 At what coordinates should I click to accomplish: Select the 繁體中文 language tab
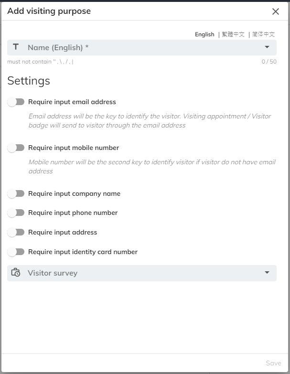pyautogui.click(x=233, y=34)
